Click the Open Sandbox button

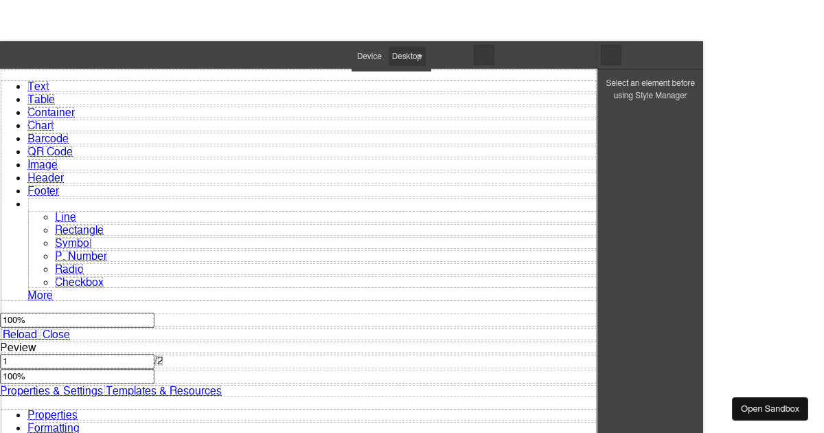[770, 409]
